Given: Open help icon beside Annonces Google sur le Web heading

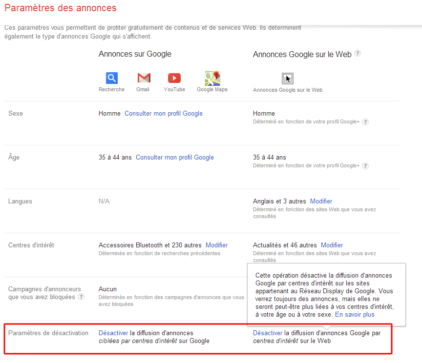Looking at the screenshot, I should tap(358, 53).
